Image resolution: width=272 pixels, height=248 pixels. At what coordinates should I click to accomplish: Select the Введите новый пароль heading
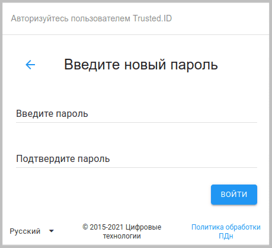[141, 65]
